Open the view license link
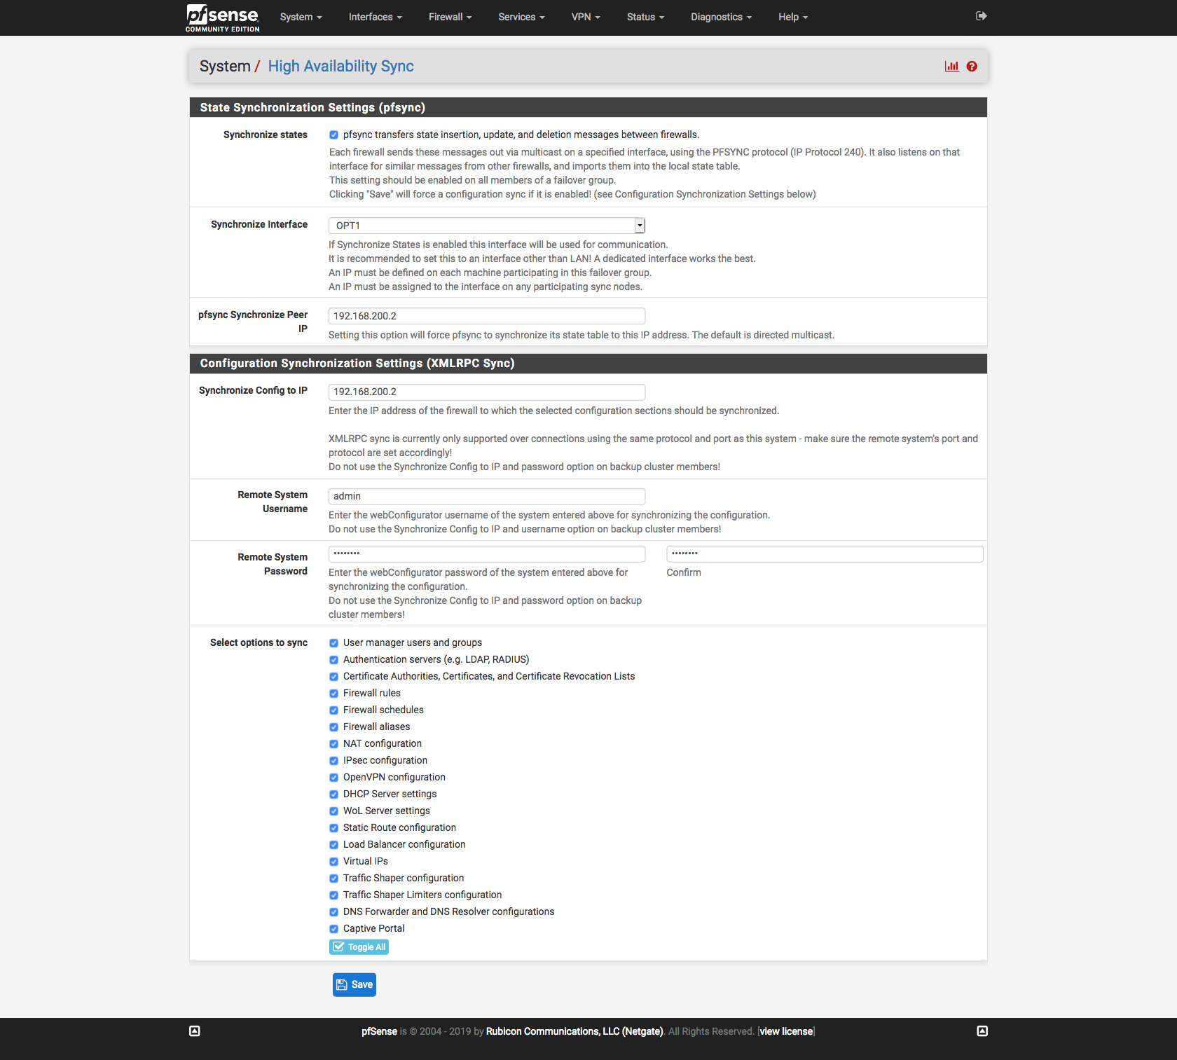This screenshot has width=1177, height=1060. tap(786, 1031)
